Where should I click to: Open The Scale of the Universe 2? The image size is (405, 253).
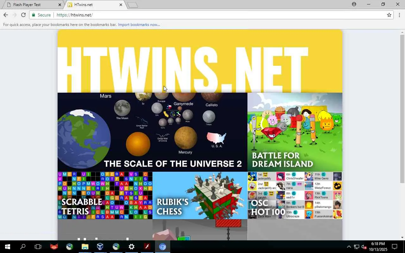[x=152, y=132]
